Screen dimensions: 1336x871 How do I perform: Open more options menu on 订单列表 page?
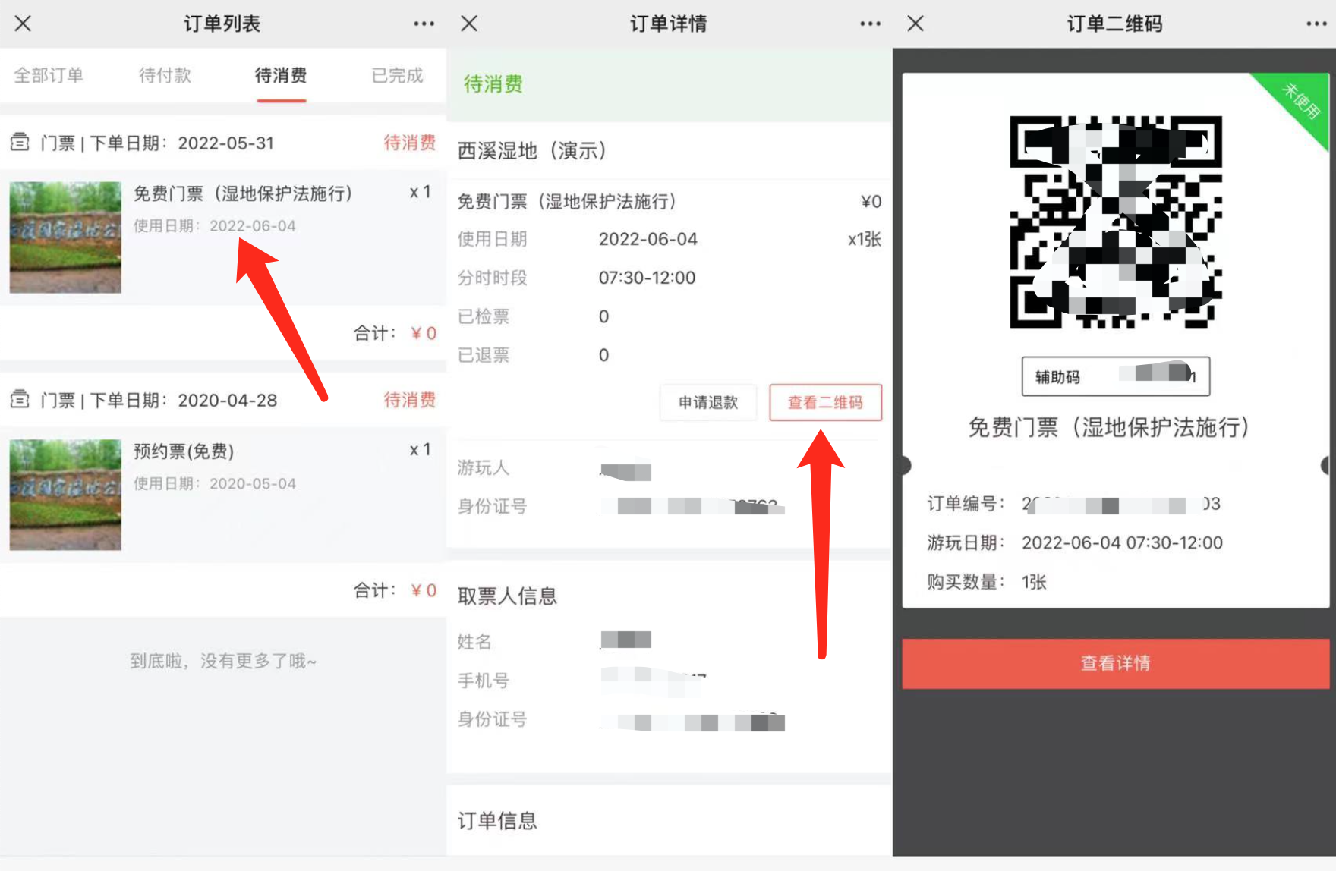click(424, 24)
